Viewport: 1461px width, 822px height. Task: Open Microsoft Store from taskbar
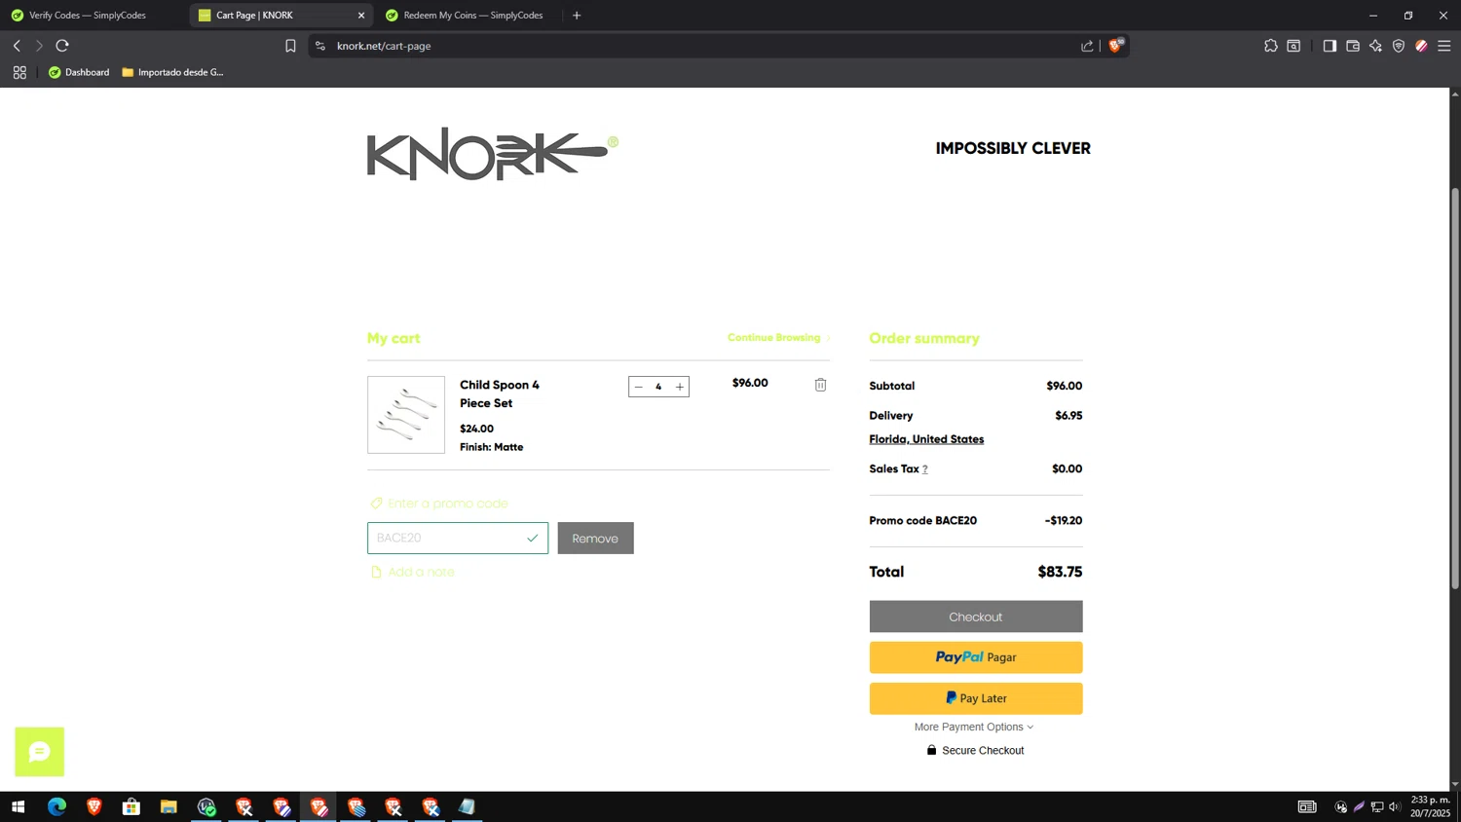tap(131, 806)
